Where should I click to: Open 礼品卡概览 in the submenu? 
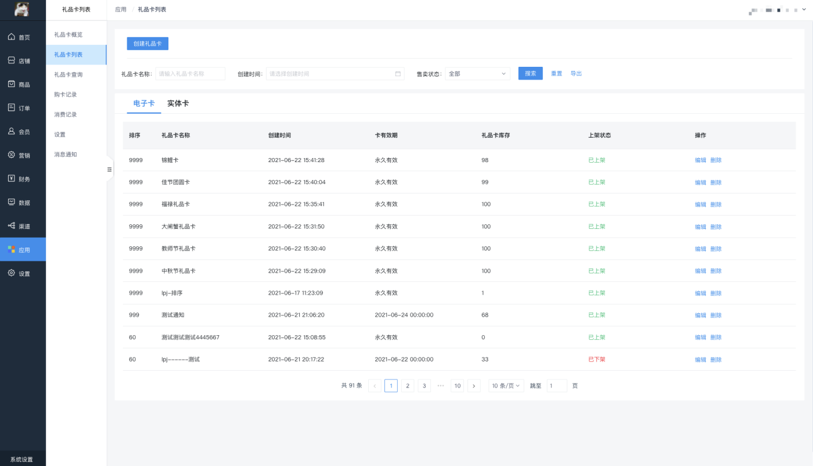(x=77, y=35)
